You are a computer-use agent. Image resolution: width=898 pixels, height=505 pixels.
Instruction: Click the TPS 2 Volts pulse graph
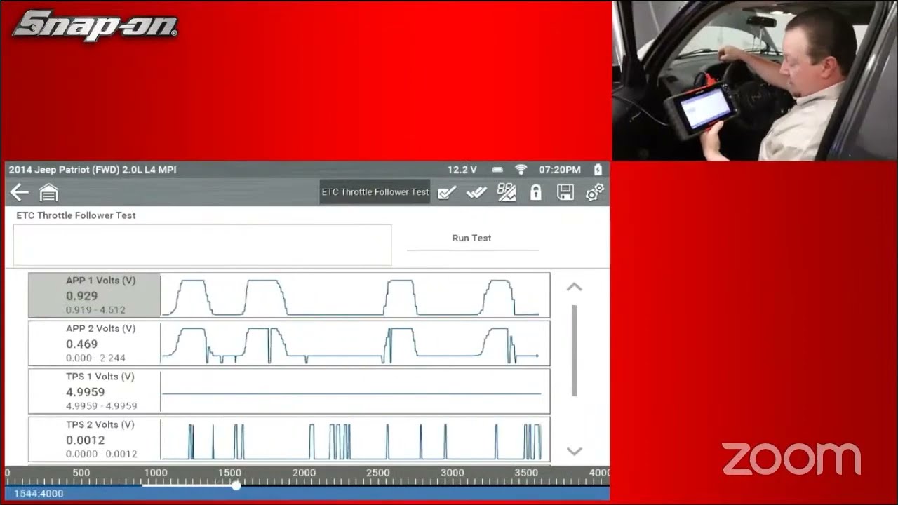point(355,439)
